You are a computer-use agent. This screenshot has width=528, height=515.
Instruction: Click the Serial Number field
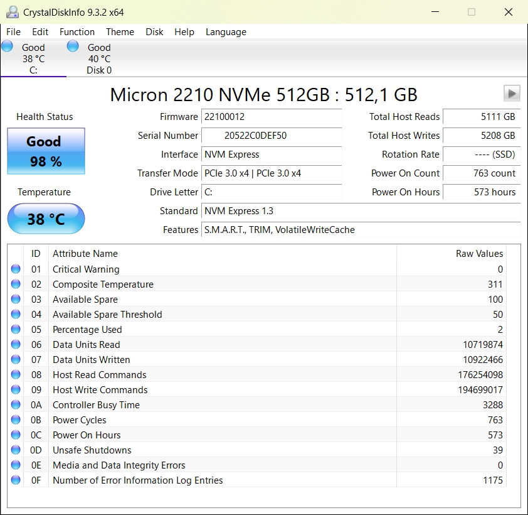point(271,136)
